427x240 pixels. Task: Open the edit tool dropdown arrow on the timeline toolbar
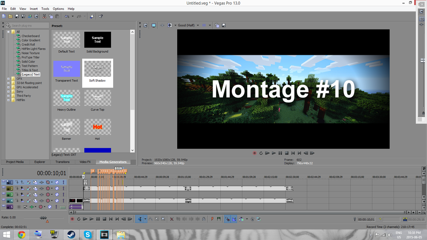[145, 219]
